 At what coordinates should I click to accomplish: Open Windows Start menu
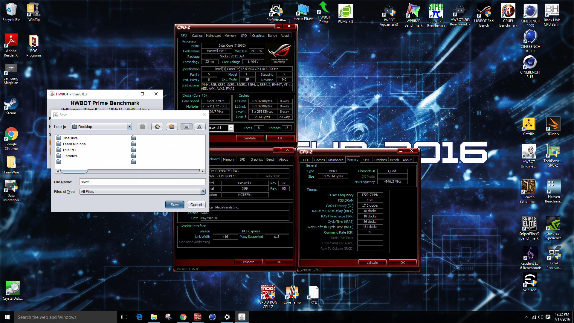click(x=7, y=317)
